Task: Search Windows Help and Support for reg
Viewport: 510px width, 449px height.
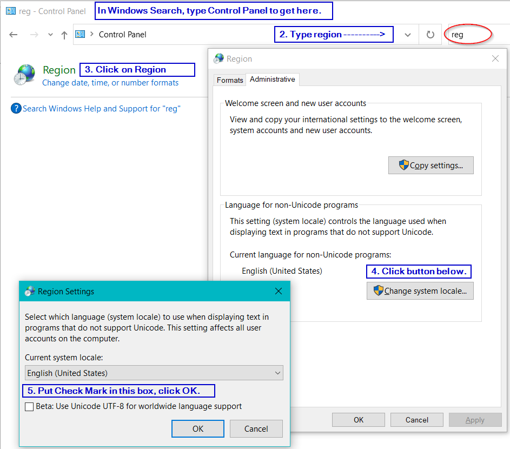Action: click(102, 109)
